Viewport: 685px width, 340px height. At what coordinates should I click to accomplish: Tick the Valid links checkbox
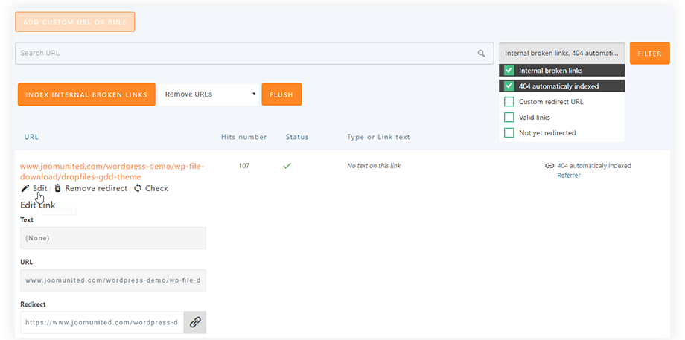[509, 118]
